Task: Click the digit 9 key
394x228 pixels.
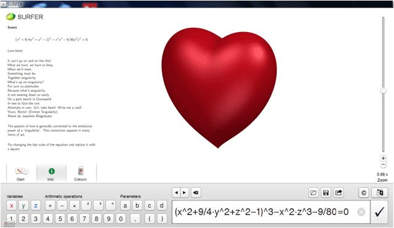Action: [109, 218]
